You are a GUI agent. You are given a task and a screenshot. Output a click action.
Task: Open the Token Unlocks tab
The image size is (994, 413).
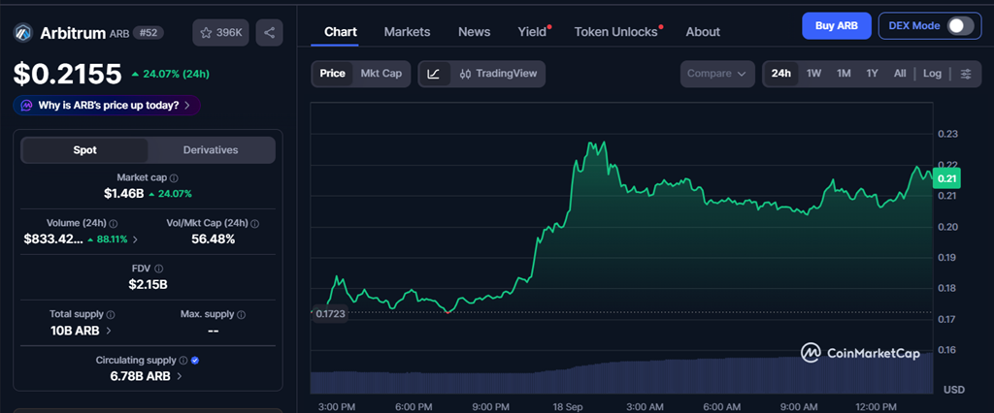[x=615, y=32]
